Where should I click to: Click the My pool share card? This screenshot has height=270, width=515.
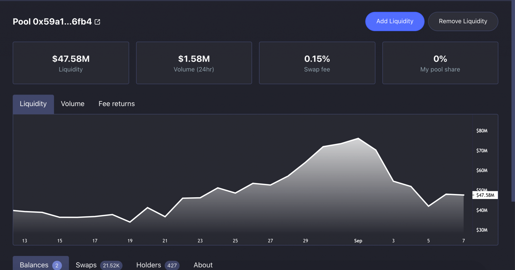(x=440, y=63)
